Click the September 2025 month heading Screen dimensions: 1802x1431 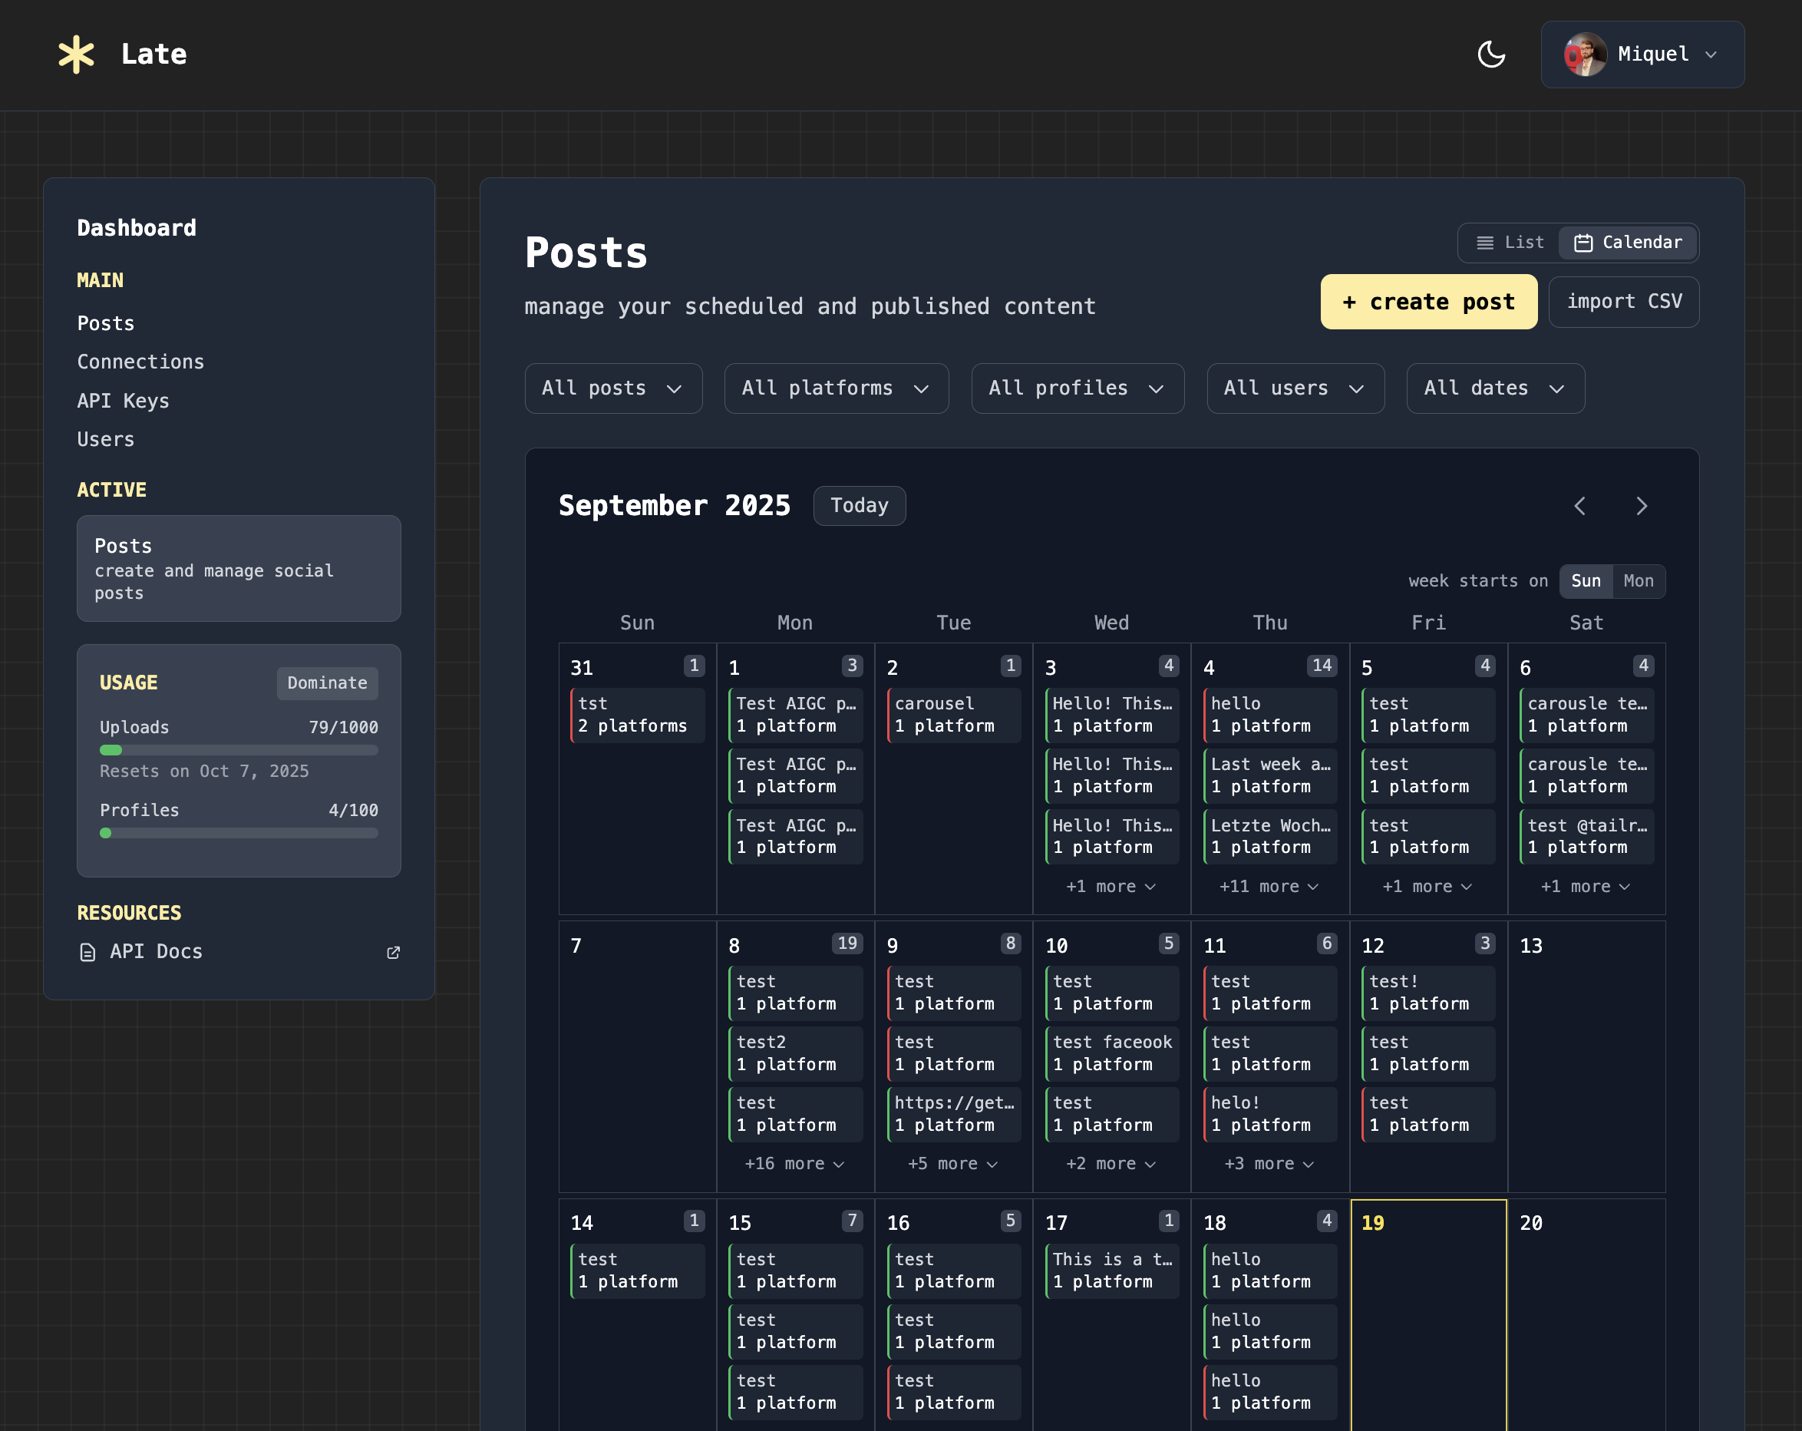coord(674,506)
